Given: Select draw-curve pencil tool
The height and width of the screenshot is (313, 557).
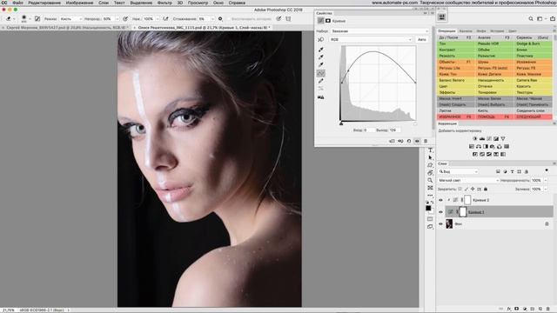Looking at the screenshot, I should [321, 81].
